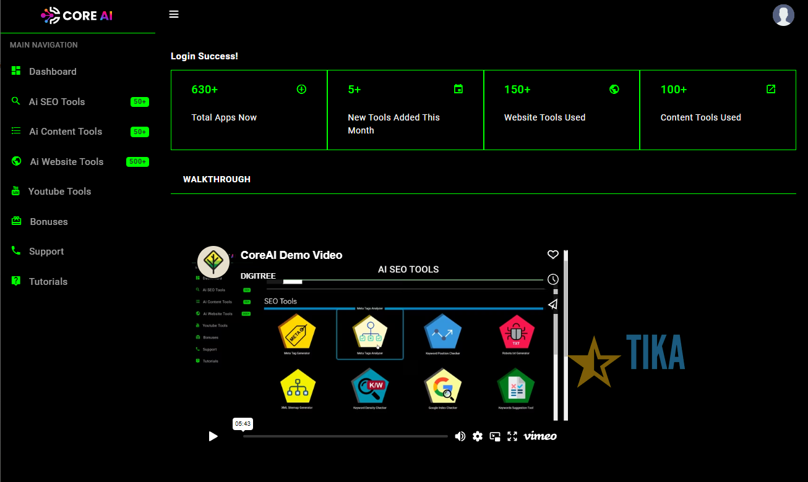This screenshot has height=482, width=808.
Task: Mute the video volume
Action: tap(460, 436)
